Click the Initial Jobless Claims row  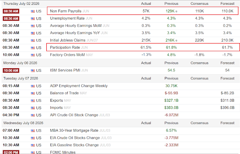pos(121,40)
